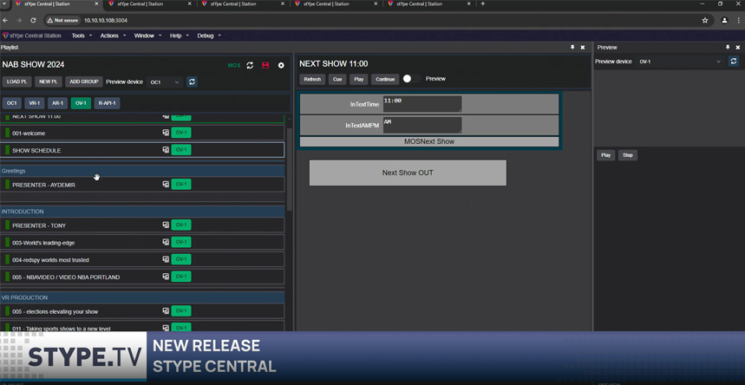Image resolution: width=745 pixels, height=385 pixels.
Task: Open the Actions menu
Action: click(x=113, y=36)
